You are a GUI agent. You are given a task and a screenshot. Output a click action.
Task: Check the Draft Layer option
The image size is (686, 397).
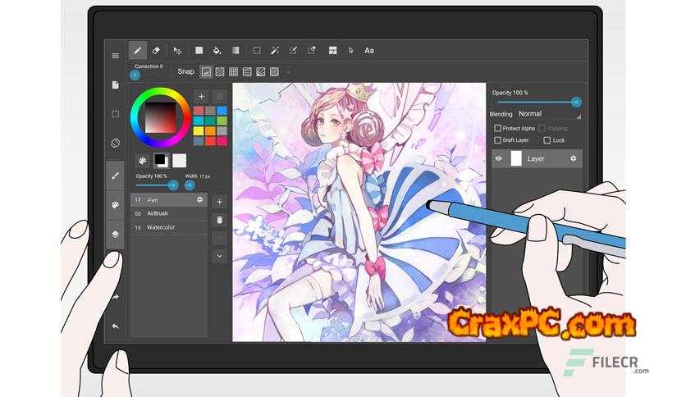497,140
